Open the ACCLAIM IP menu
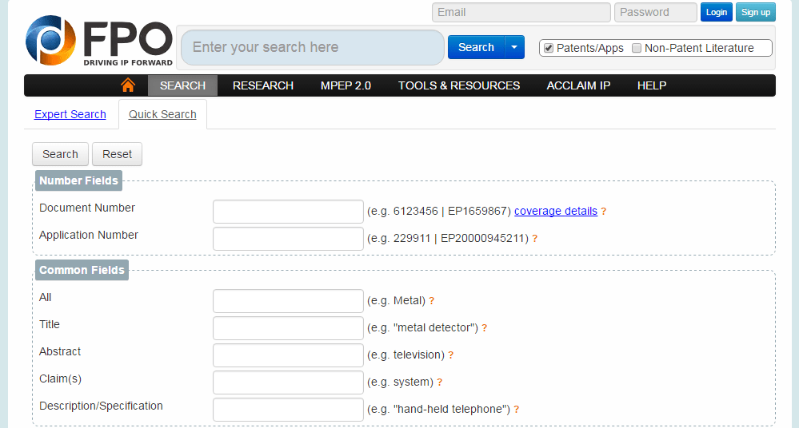Viewport: 799px width, 428px height. pyautogui.click(x=578, y=85)
